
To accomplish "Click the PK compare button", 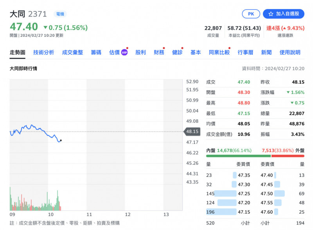I will tap(251, 14).
